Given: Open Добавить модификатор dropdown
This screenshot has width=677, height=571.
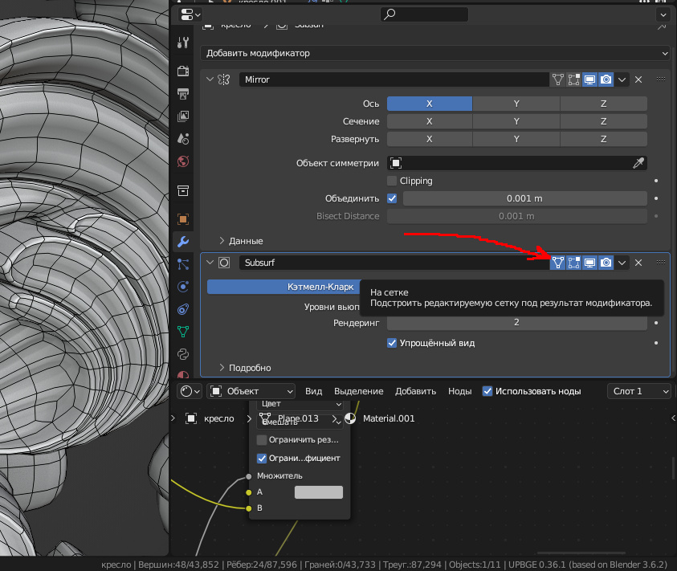Looking at the screenshot, I should 434,53.
